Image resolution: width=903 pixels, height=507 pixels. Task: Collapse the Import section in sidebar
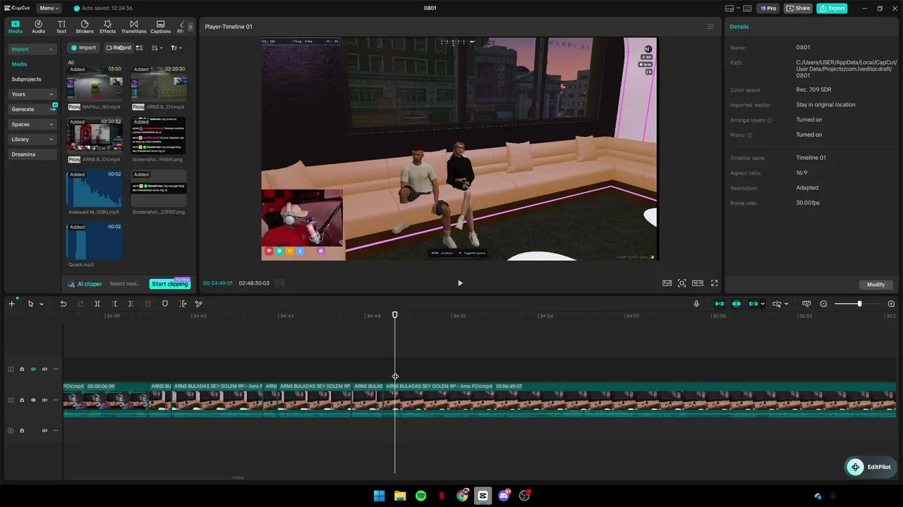(51, 49)
